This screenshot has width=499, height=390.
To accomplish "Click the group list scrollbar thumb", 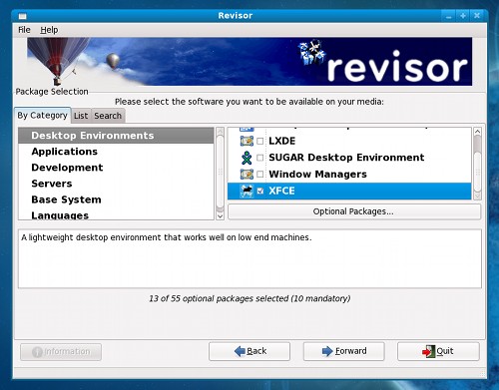I will (x=477, y=172).
